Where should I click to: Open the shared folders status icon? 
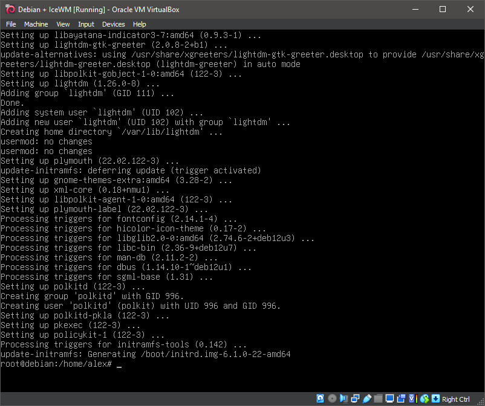(378, 399)
